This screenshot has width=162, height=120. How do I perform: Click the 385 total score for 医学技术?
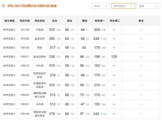[x=52, y=39]
